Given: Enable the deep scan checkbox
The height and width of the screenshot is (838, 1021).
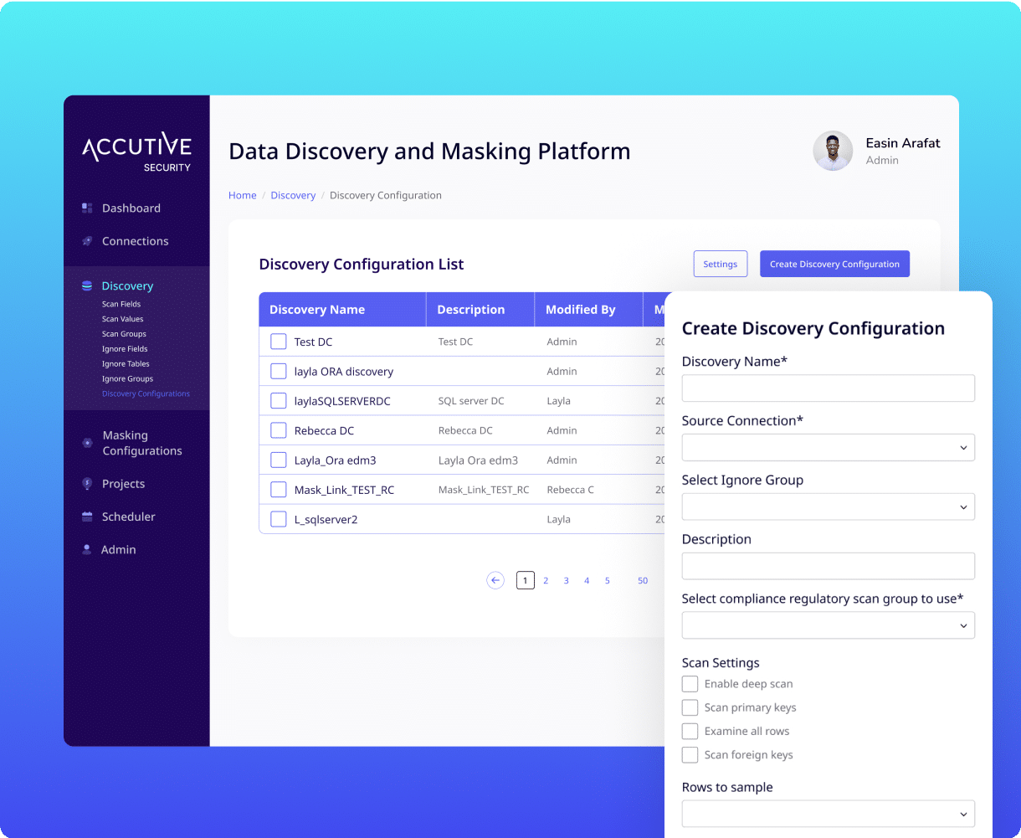Looking at the screenshot, I should [690, 684].
